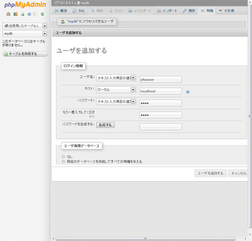This screenshot has width=252, height=241.
Task: Open the query window icon
Action: pyautogui.click(x=22, y=14)
